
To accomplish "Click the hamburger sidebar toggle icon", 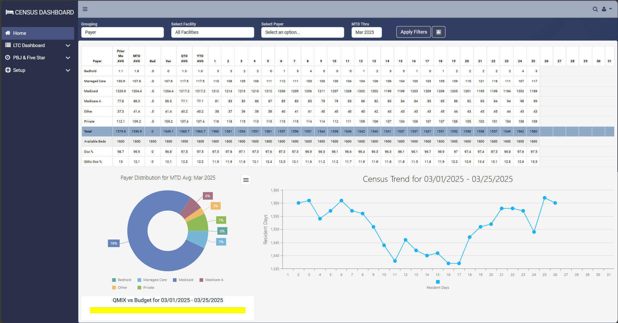I will (85, 9).
